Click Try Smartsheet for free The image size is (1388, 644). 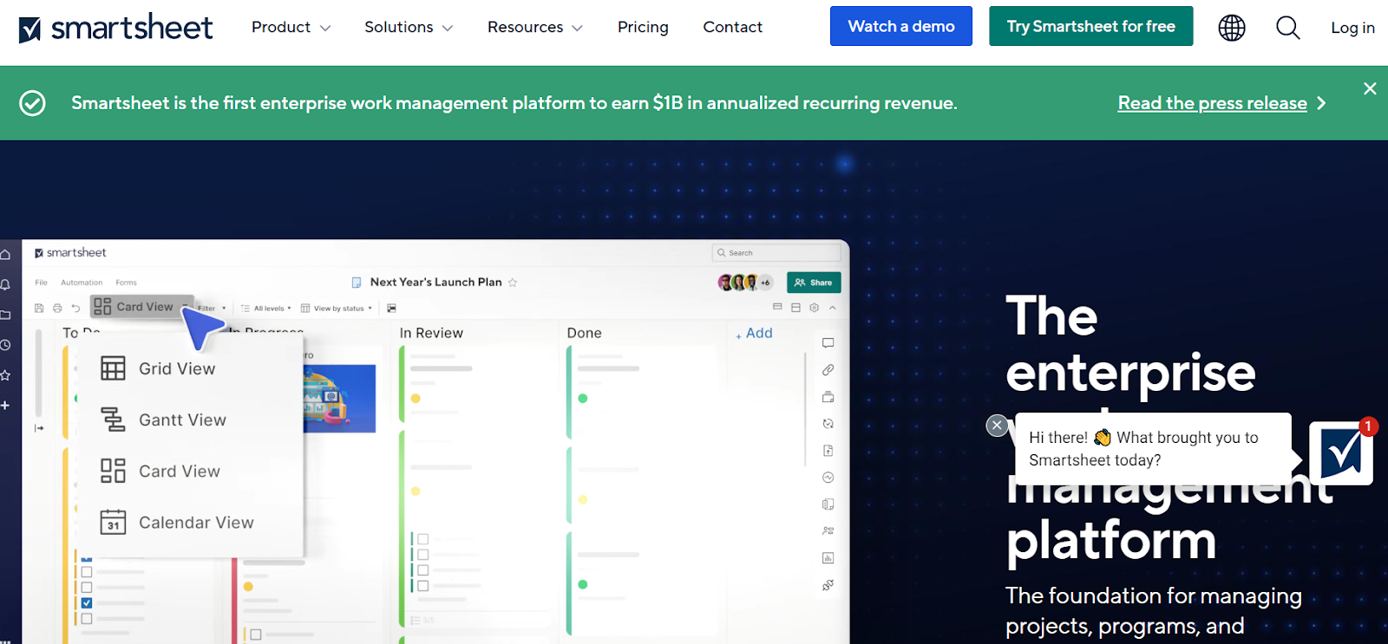point(1091,26)
